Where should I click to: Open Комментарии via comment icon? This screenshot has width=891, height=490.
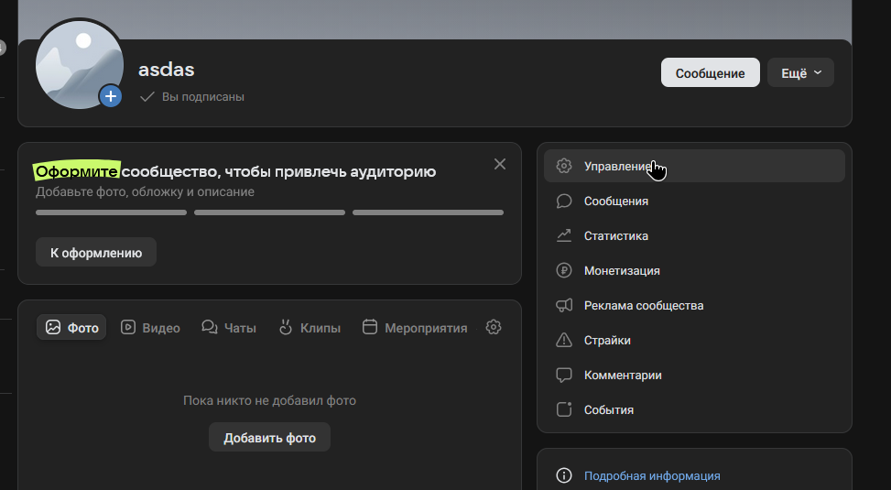coord(564,375)
